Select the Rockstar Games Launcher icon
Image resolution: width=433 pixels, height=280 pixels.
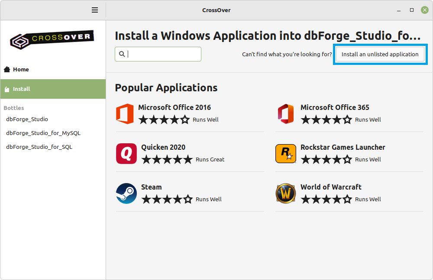[x=285, y=153]
